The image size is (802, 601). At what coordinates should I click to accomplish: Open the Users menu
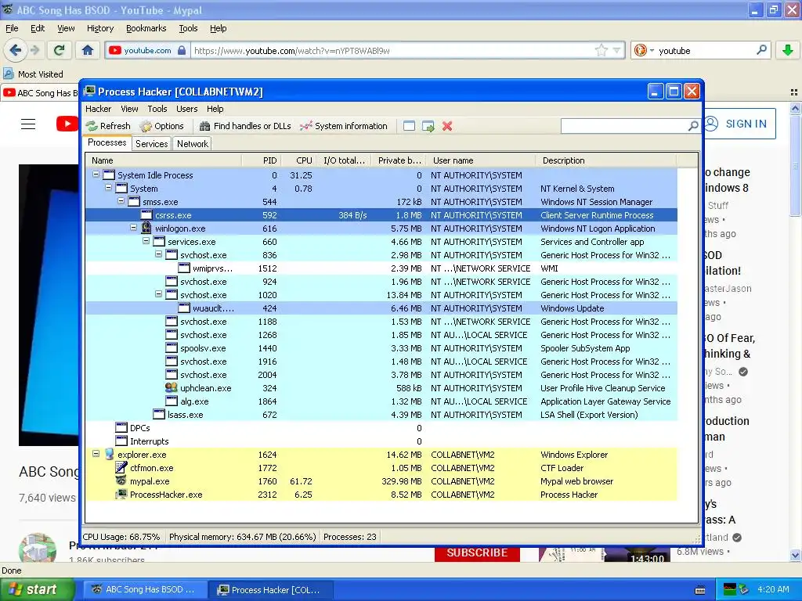tap(186, 109)
